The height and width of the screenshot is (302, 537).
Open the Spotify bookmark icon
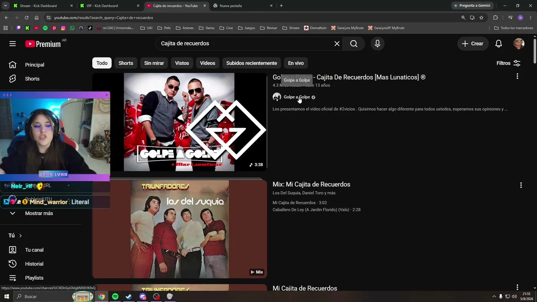[x=45, y=28]
